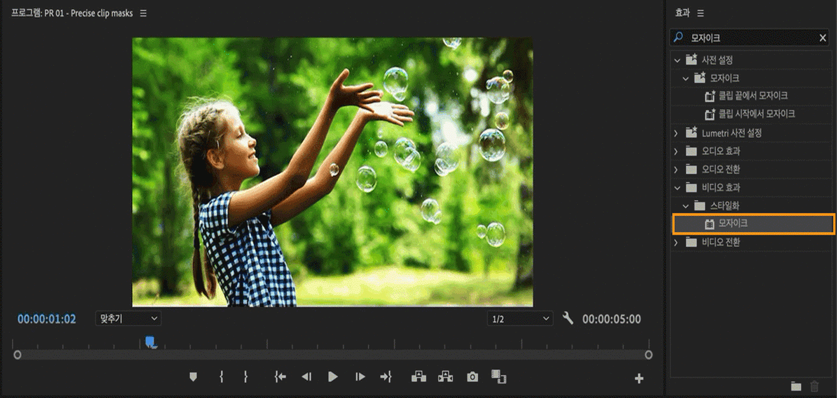Mark In point with the left brace
Image resolution: width=837 pixels, height=398 pixels.
coord(221,377)
